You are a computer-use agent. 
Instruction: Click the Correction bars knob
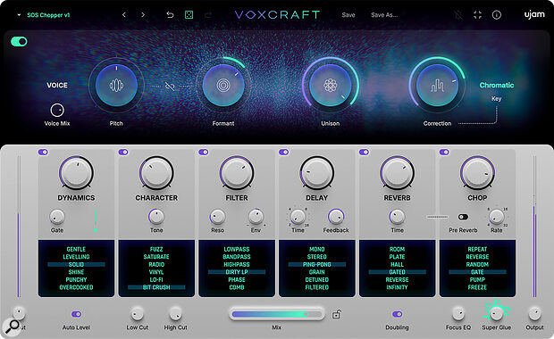tap(438, 86)
